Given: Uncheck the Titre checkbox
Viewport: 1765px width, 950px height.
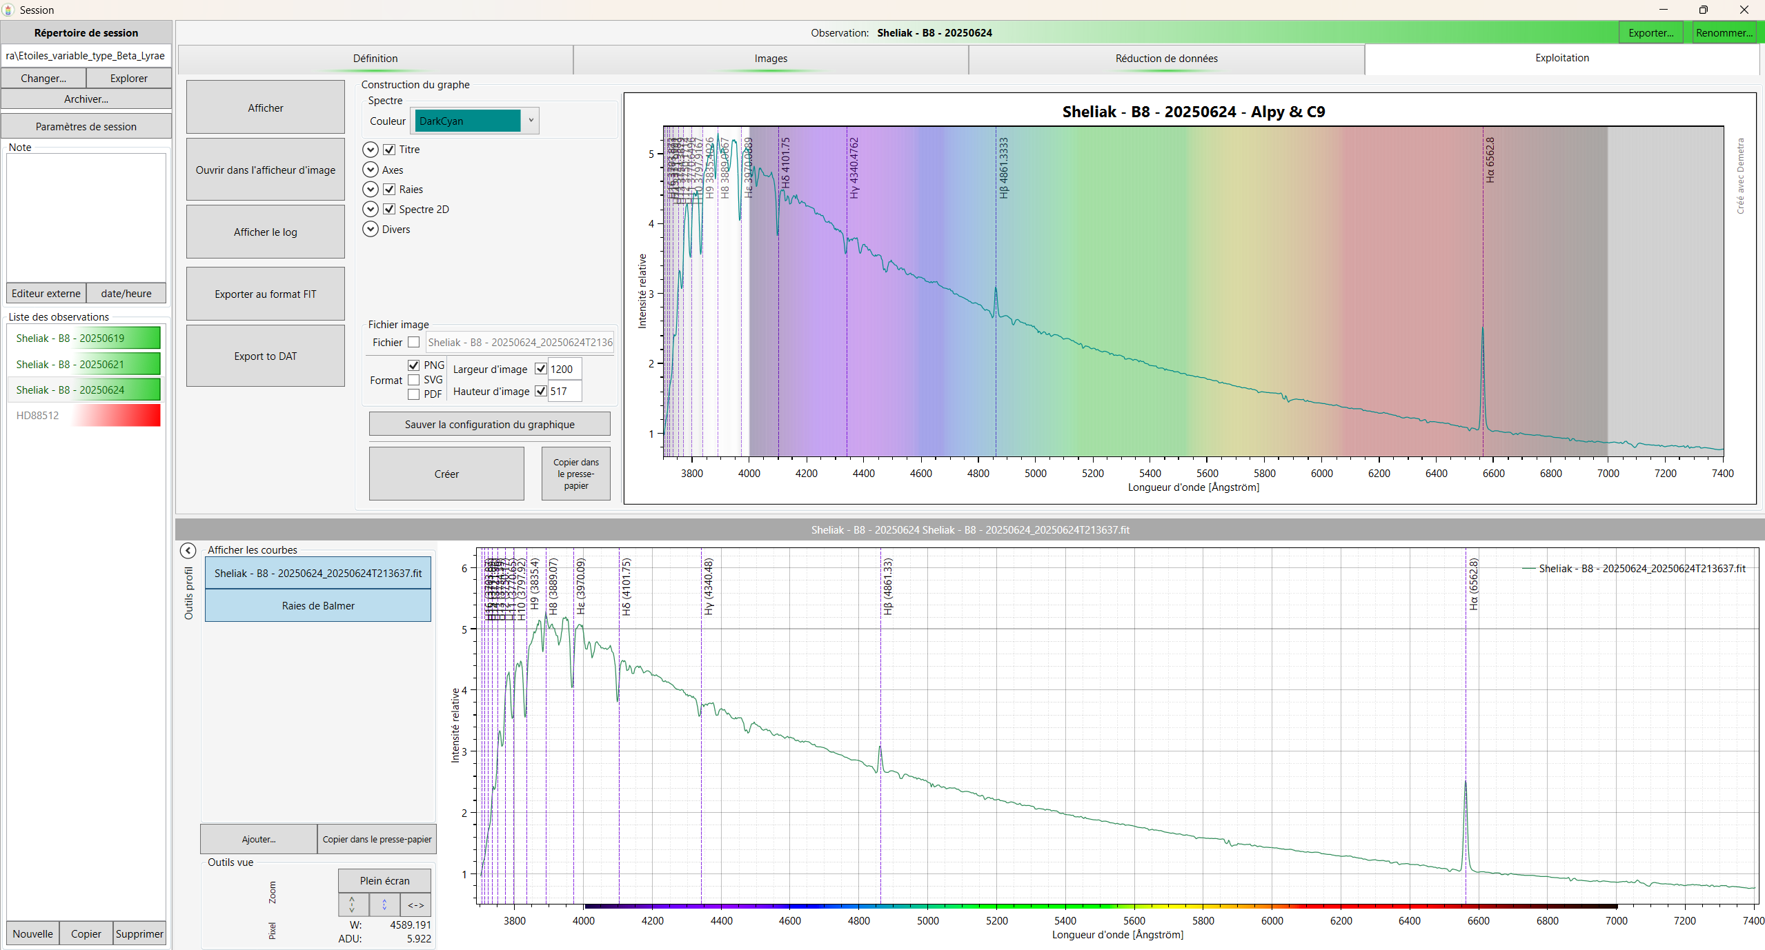Looking at the screenshot, I should pos(389,150).
